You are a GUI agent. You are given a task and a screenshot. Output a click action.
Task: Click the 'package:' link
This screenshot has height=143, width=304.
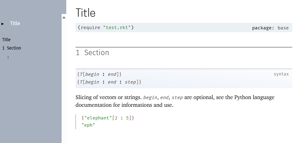coord(263,28)
